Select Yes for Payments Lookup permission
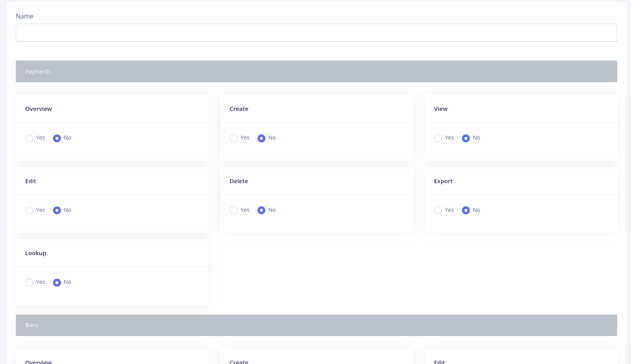The image size is (631, 364). pyautogui.click(x=29, y=283)
